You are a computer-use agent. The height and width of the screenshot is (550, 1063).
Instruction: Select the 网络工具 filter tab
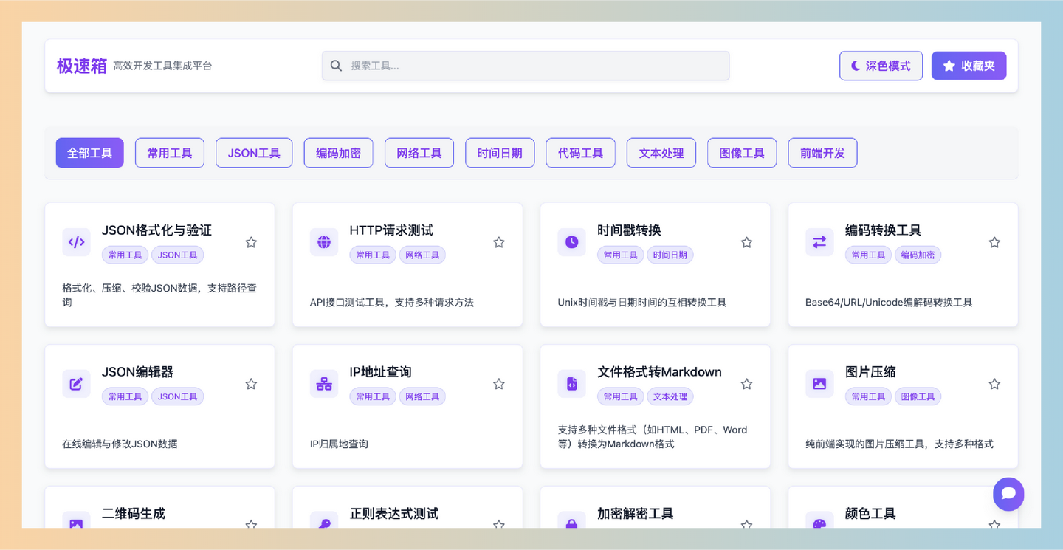(x=419, y=153)
